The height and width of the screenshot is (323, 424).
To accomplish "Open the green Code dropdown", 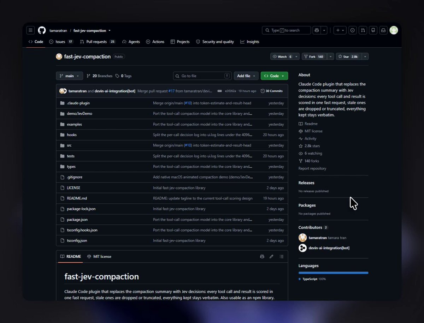I will coord(274,76).
